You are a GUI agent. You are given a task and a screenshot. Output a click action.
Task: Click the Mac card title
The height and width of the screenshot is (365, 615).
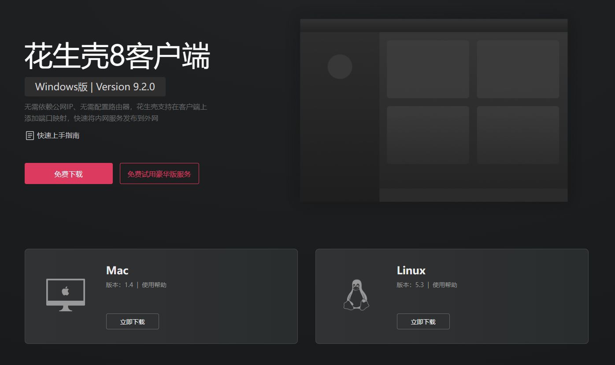117,270
